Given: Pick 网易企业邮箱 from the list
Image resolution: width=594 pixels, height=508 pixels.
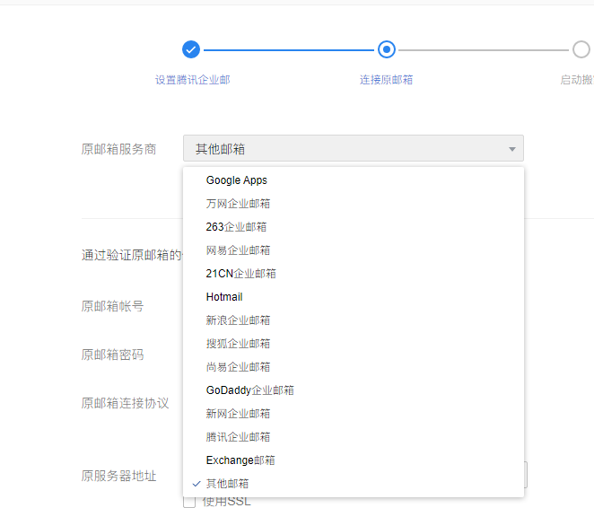Looking at the screenshot, I should (238, 250).
